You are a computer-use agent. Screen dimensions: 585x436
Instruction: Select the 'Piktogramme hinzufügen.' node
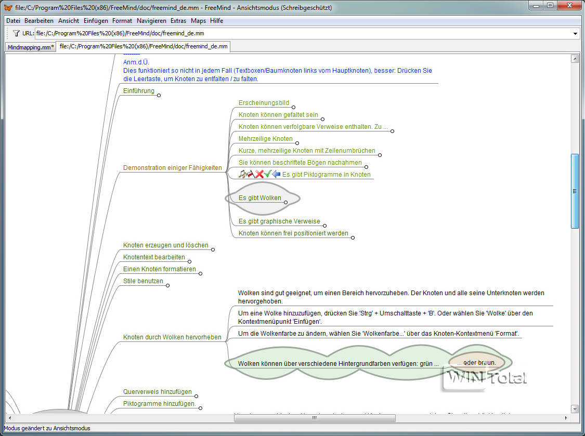[x=159, y=404]
